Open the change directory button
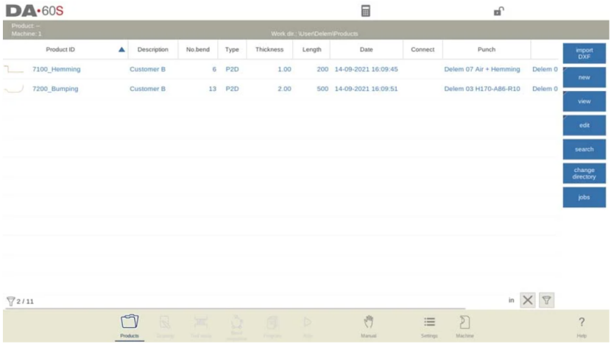 584,173
